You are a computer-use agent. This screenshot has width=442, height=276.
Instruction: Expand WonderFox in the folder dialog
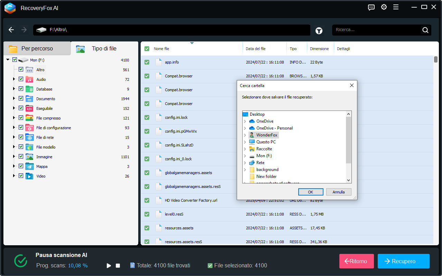coord(245,135)
